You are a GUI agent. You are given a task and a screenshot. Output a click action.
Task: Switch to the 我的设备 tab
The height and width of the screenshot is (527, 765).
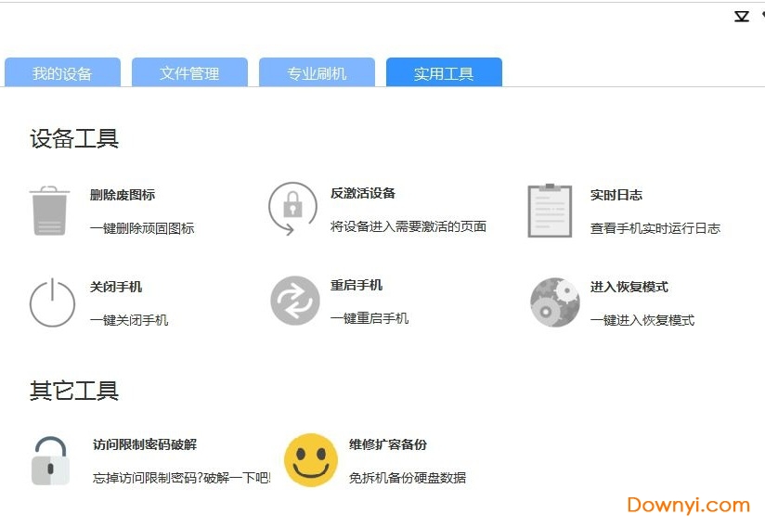[62, 73]
